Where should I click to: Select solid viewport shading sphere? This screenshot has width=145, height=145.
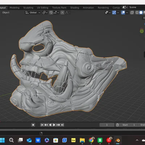point(141,13)
